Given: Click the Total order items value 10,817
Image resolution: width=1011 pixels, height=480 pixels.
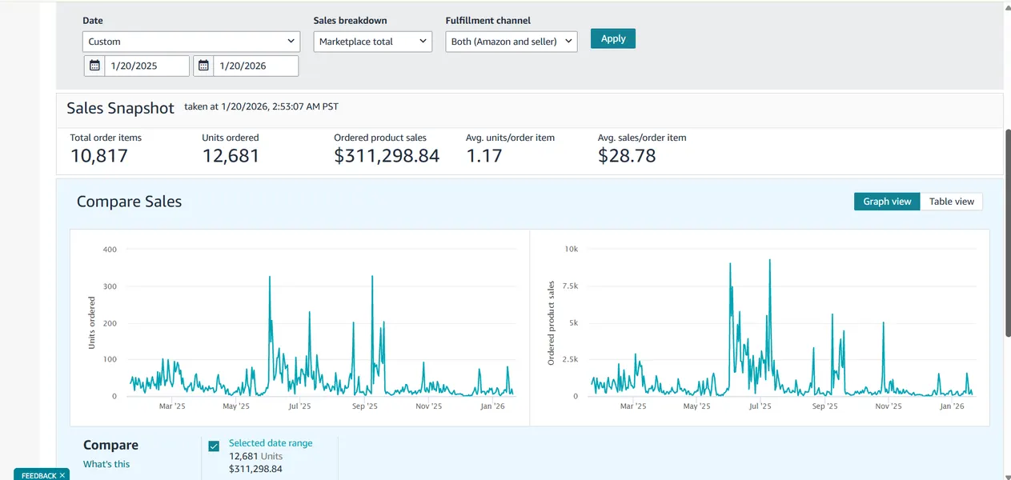Looking at the screenshot, I should coord(99,156).
